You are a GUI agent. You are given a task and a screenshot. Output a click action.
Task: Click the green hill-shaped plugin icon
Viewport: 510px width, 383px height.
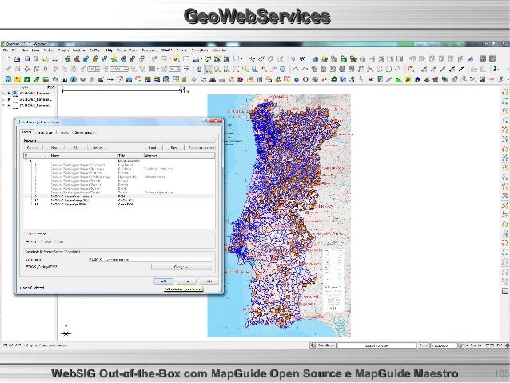(x=398, y=79)
